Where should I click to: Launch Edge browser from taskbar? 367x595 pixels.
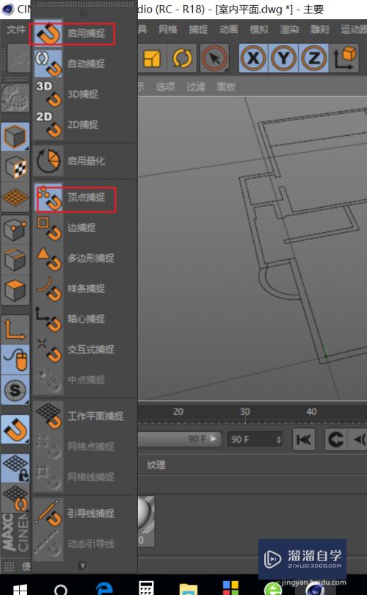click(x=104, y=589)
